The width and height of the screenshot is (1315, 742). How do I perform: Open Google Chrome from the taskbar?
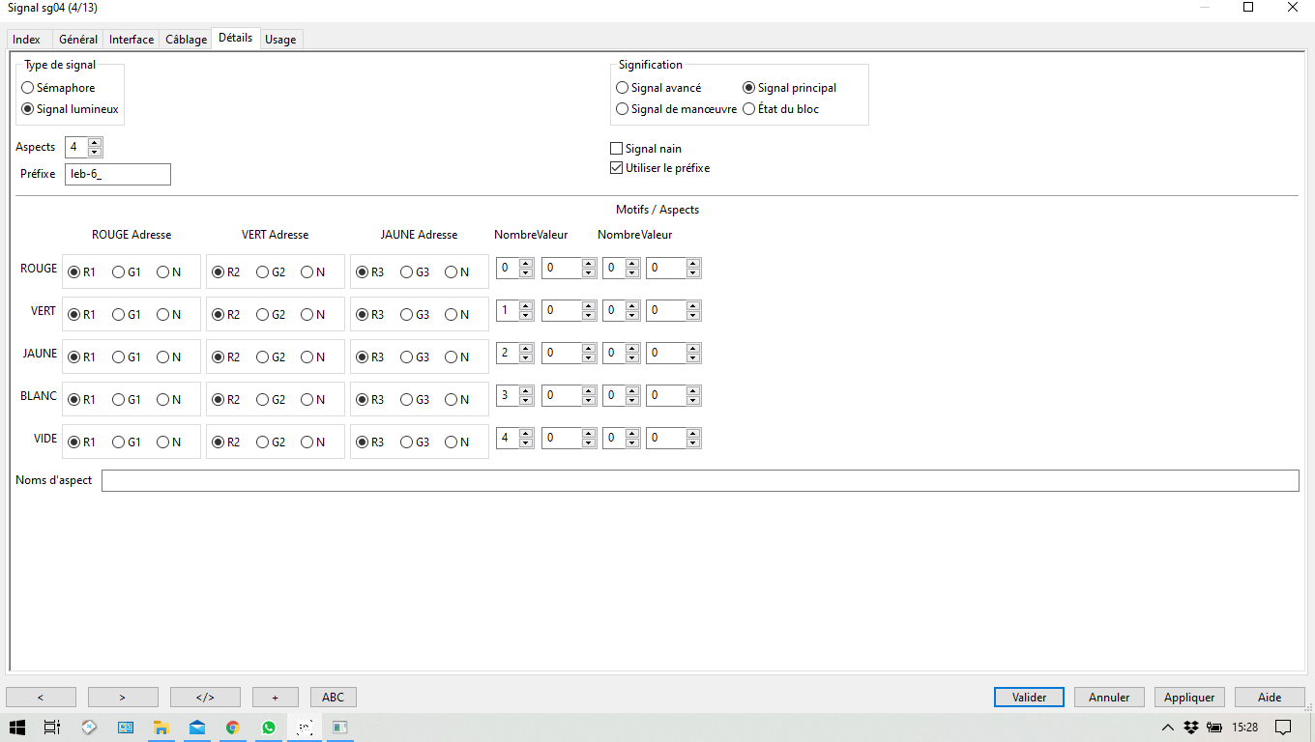232,728
